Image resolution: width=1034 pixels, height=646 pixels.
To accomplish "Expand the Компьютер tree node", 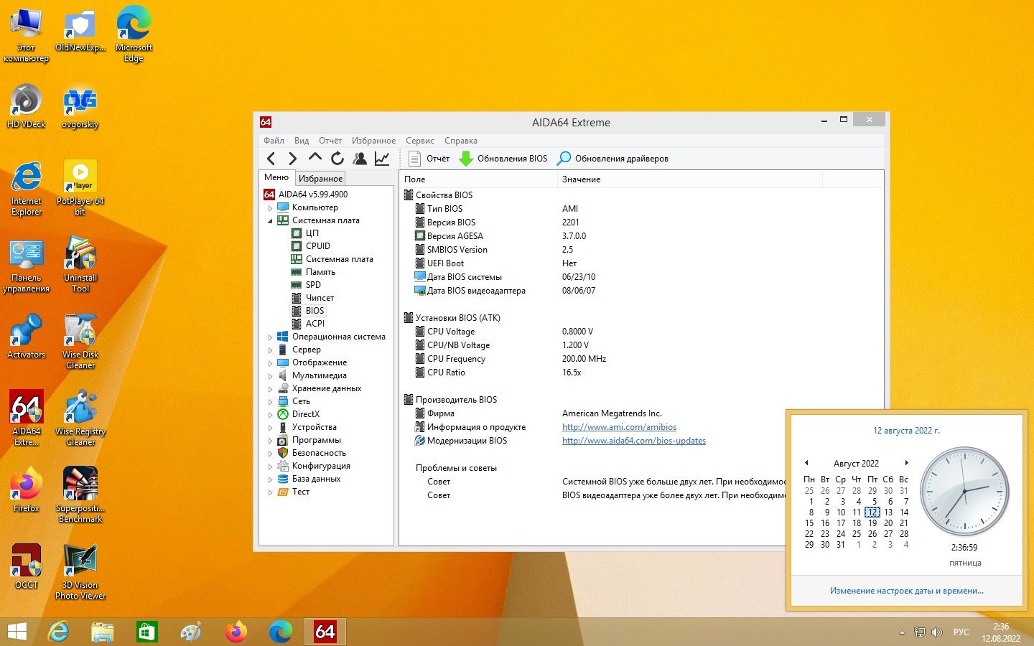I will click(x=271, y=208).
